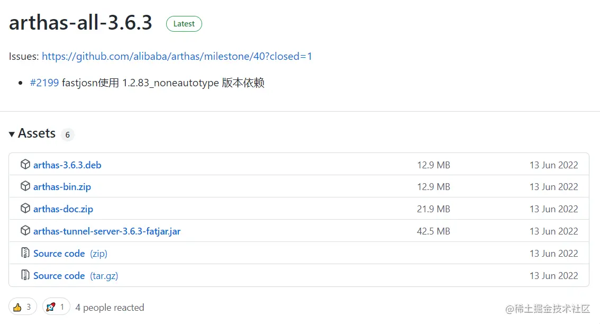Download arthas-doc.zip
600x324 pixels.
[63, 209]
